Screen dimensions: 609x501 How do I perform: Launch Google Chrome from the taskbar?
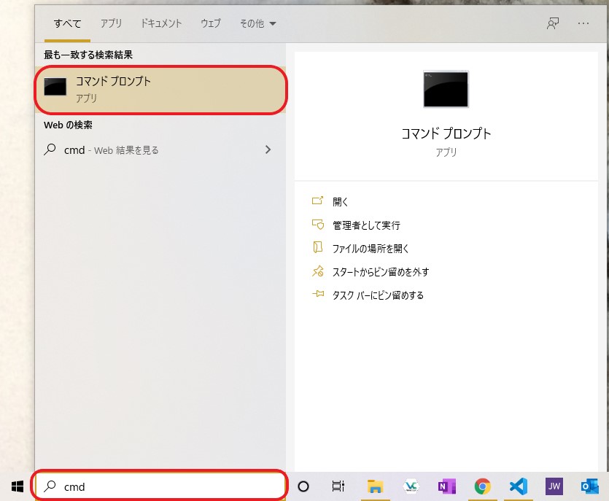pyautogui.click(x=482, y=486)
